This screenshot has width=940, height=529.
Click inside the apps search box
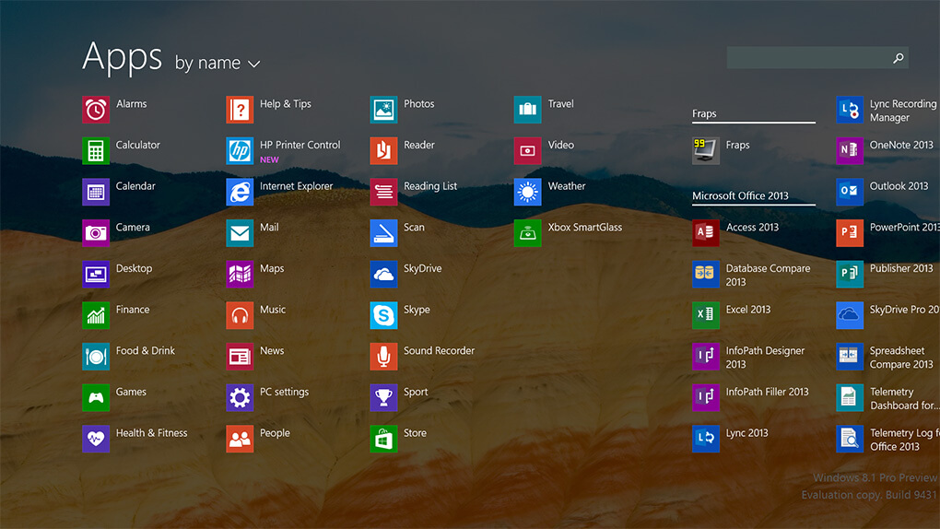point(807,58)
